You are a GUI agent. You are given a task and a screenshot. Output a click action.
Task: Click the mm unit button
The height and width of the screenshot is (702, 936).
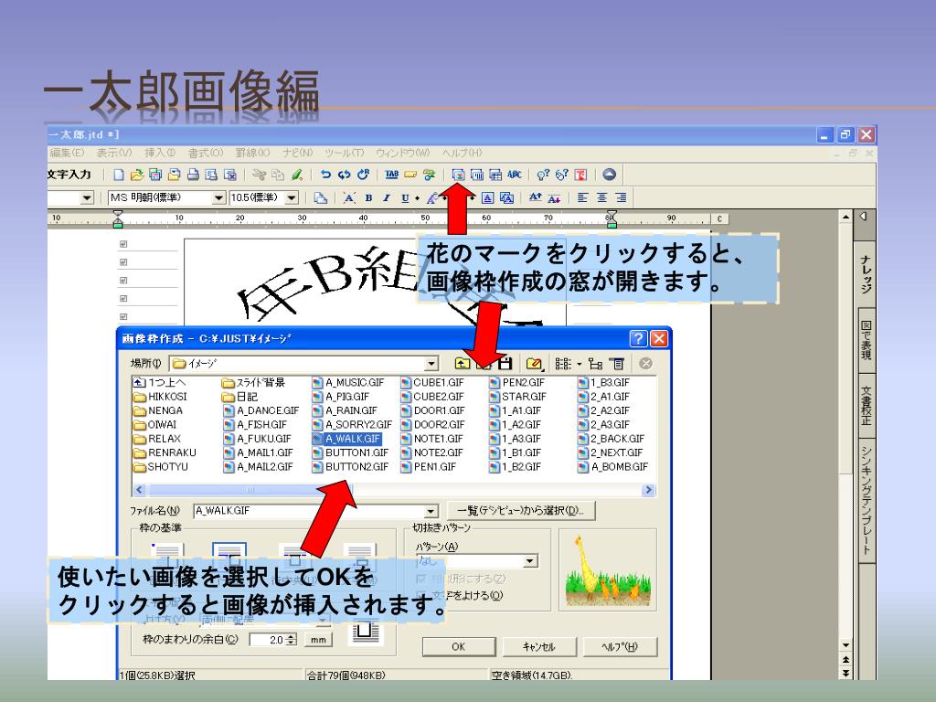point(318,640)
